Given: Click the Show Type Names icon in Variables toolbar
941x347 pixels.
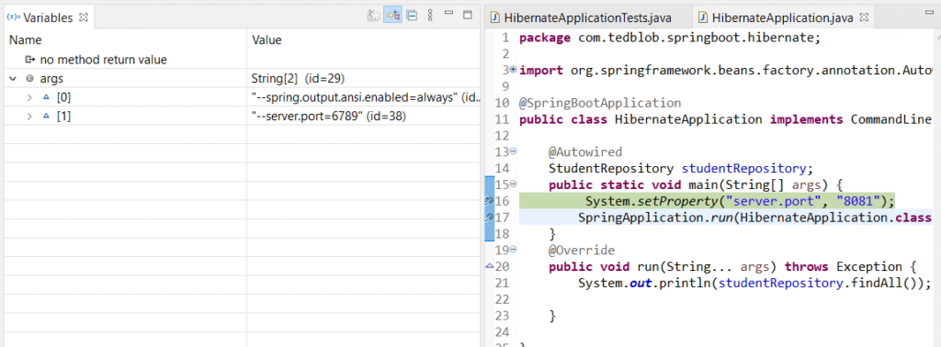Looking at the screenshot, I should pyautogui.click(x=374, y=17).
